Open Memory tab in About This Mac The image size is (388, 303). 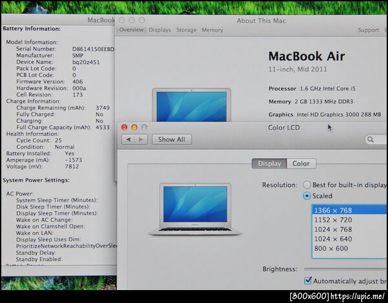pos(213,30)
